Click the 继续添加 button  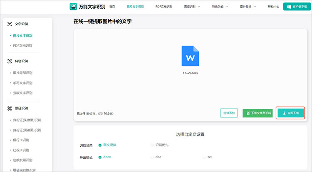[x=229, y=113]
